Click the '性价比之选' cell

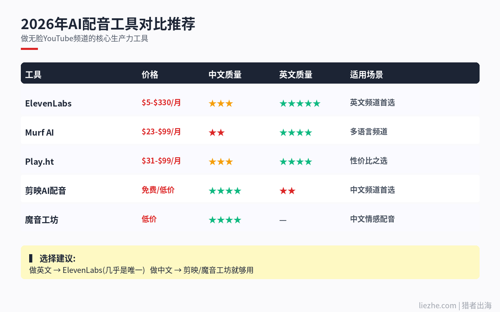point(369,161)
